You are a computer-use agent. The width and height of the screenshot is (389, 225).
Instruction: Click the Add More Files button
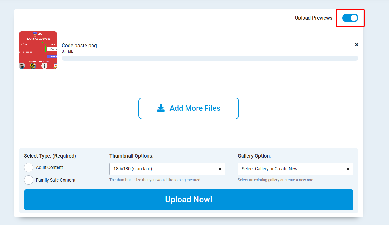188,108
